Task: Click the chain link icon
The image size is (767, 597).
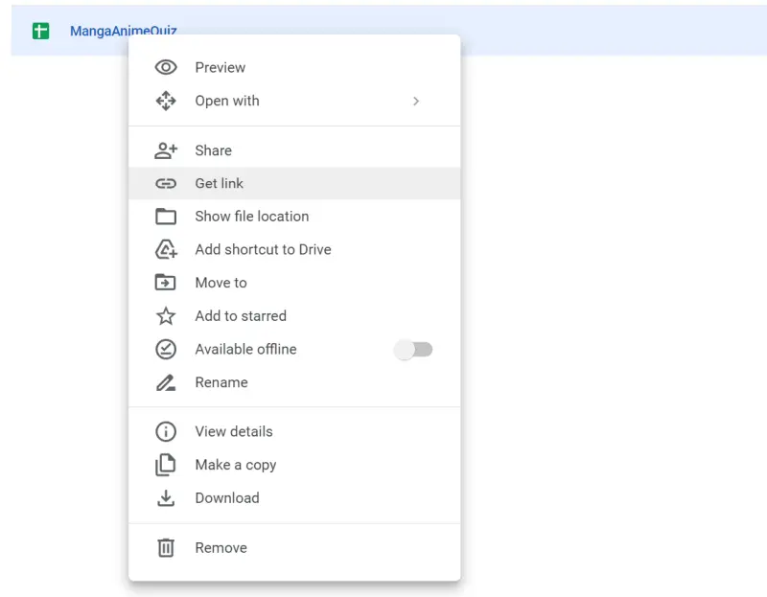Action: click(x=166, y=183)
